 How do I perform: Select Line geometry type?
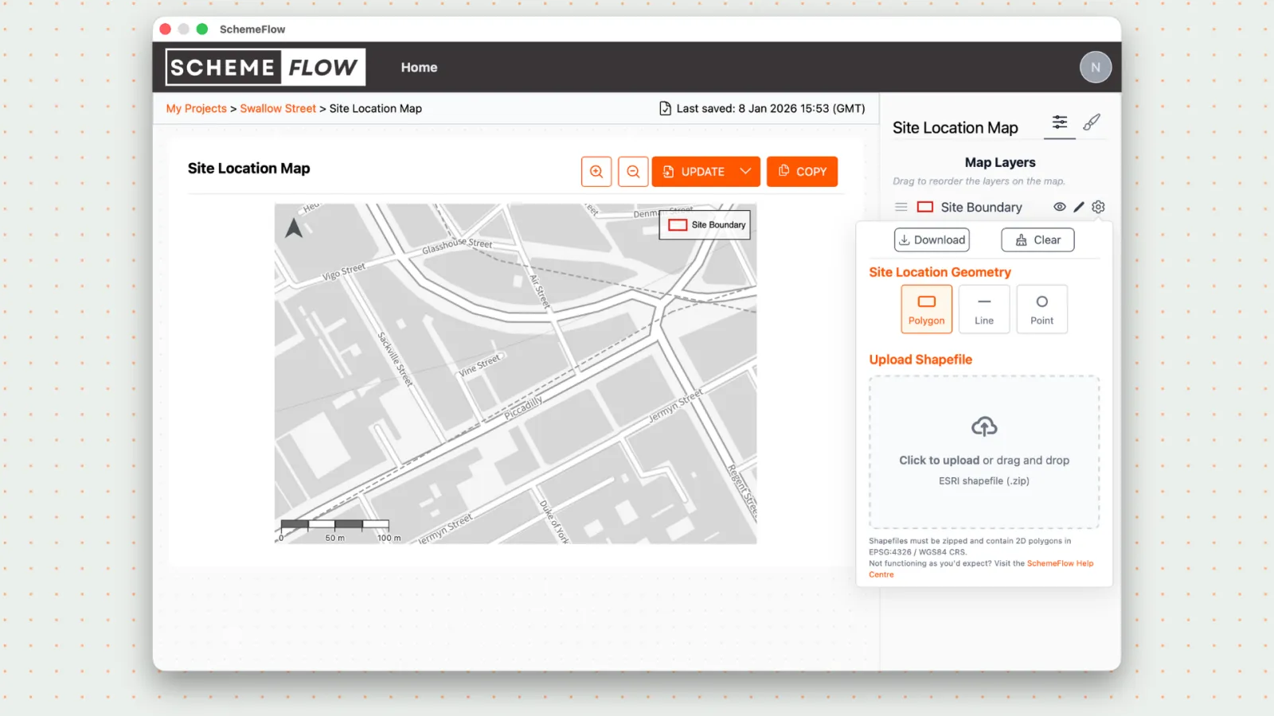pos(984,309)
